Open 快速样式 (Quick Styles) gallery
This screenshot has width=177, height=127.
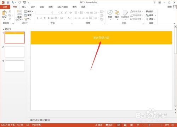pyautogui.click(x=125, y=15)
